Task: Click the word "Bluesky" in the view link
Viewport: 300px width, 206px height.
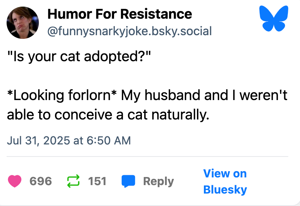Action: tap(225, 190)
